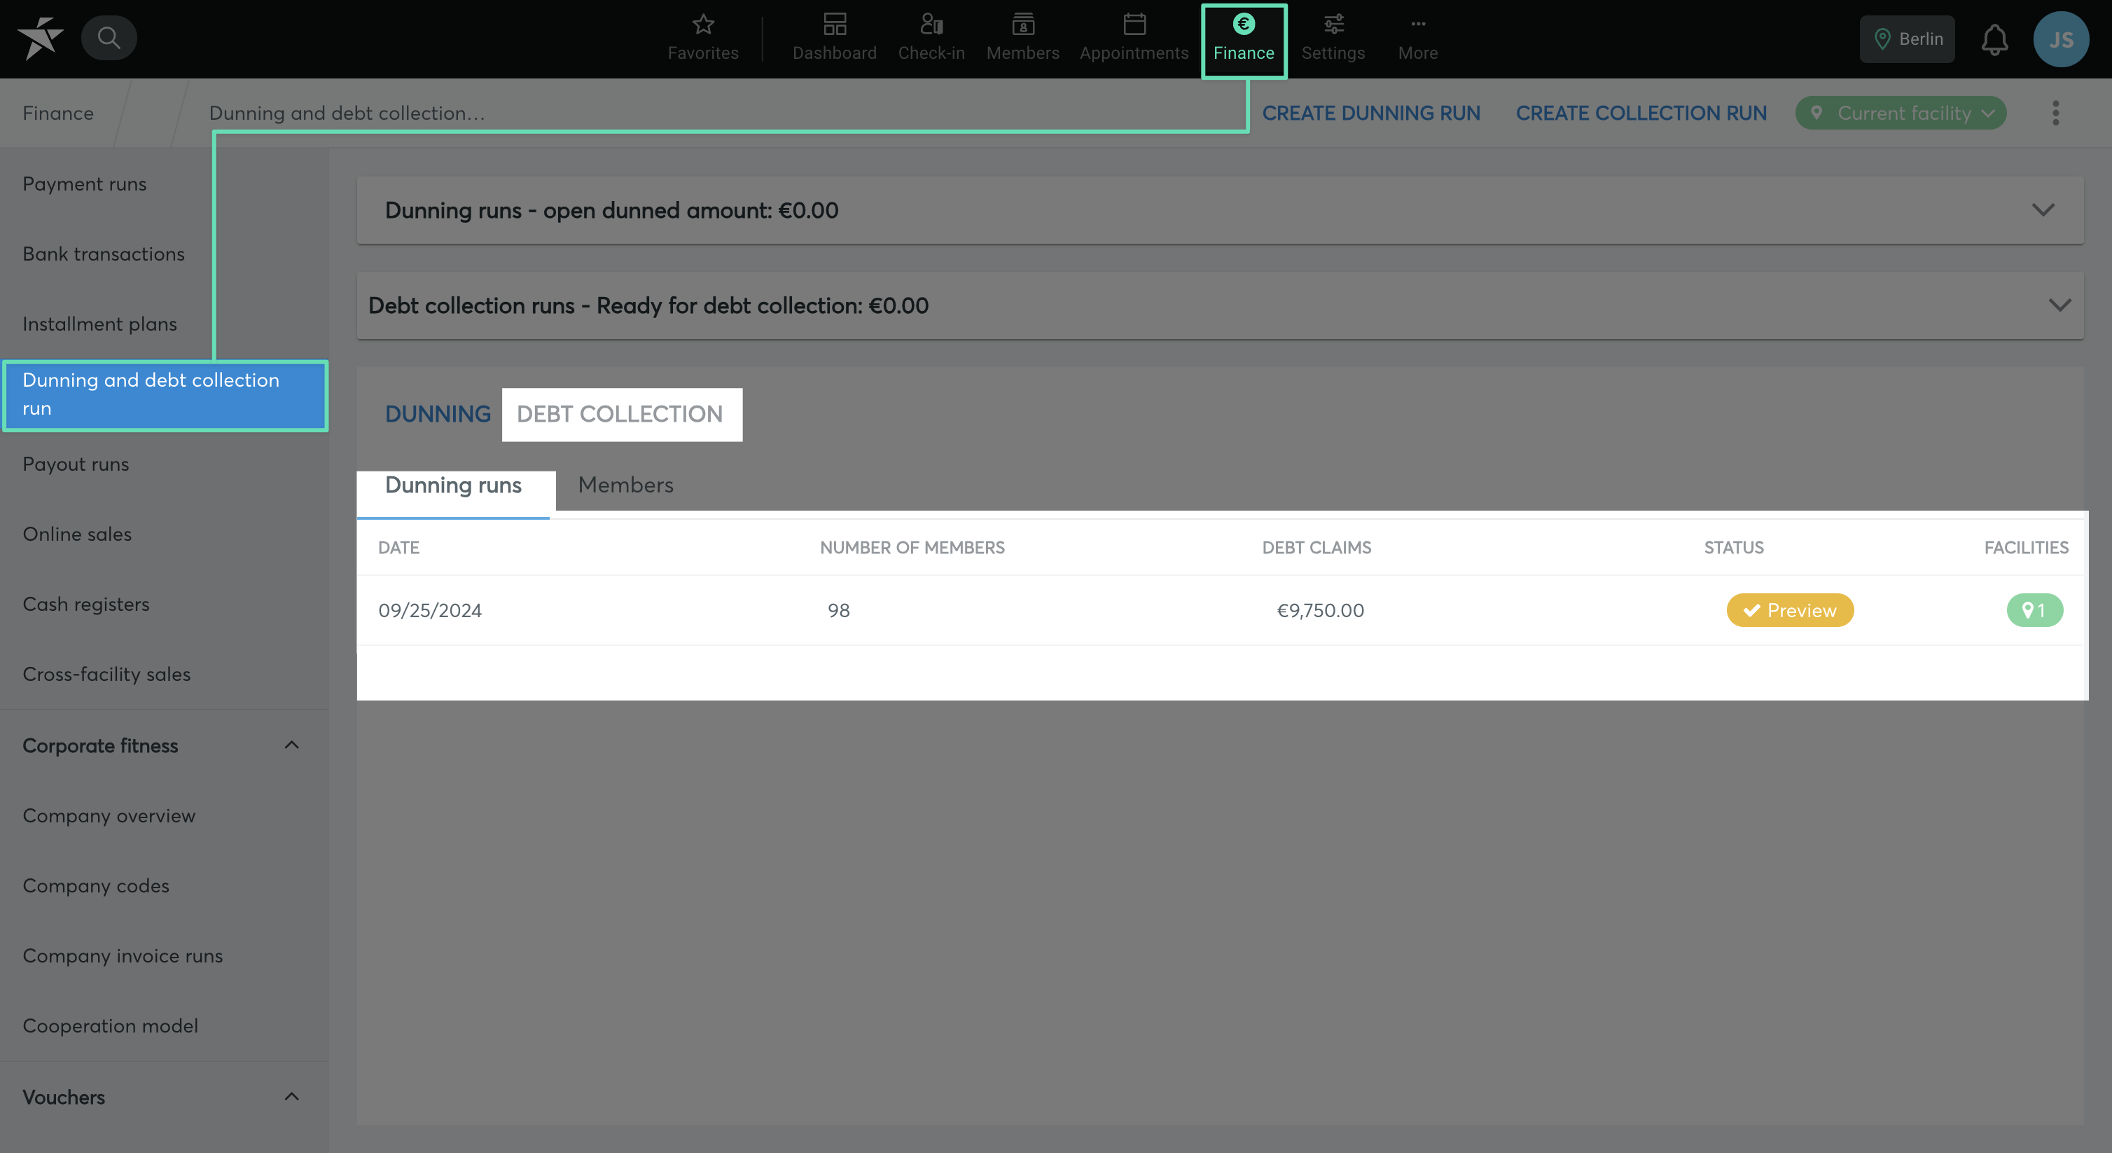This screenshot has height=1153, width=2112.
Task: Open the More ellipsis menu
Action: (x=1417, y=39)
